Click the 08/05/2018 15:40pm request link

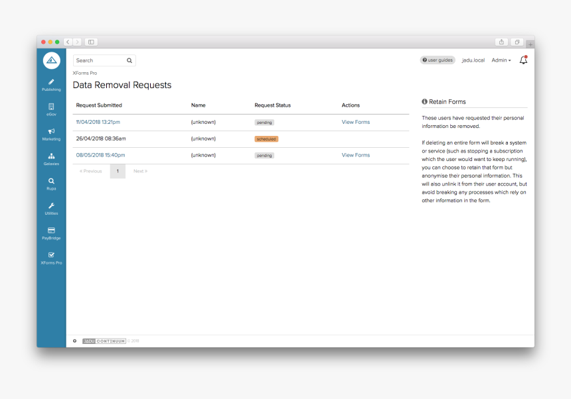point(101,154)
